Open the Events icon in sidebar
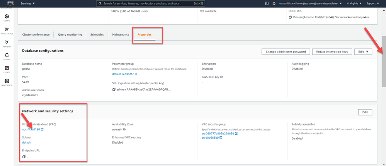Viewport: 386px width, 166px height. point(7,69)
